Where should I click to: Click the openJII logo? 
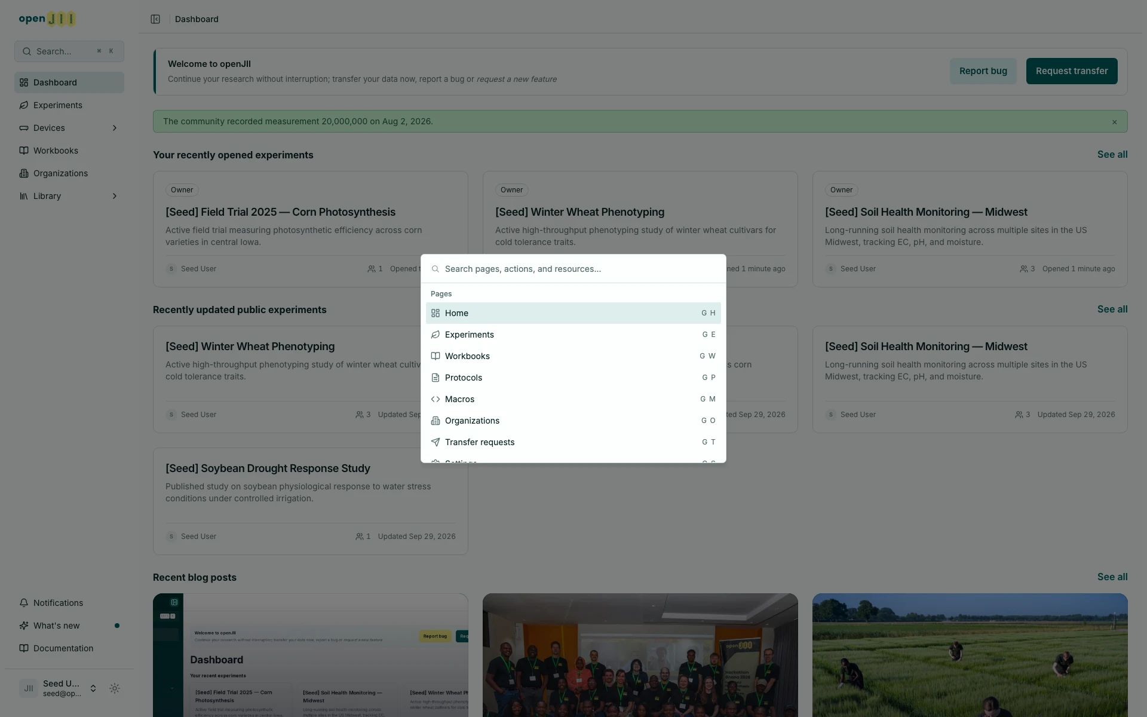tap(47, 19)
